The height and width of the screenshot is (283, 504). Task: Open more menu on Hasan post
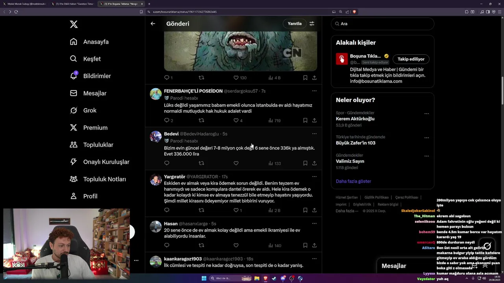tap(314, 223)
